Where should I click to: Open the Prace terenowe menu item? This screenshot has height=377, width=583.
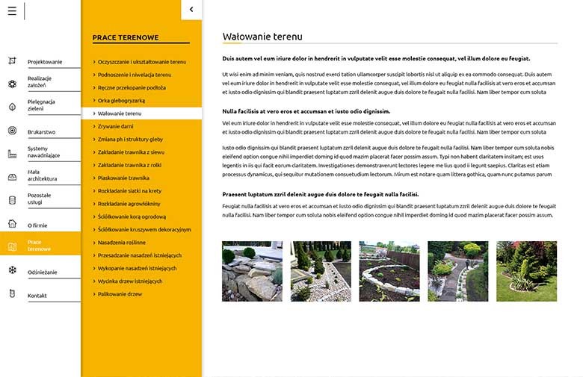tap(39, 246)
